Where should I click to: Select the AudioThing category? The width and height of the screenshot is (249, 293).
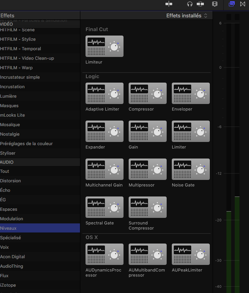(40, 266)
